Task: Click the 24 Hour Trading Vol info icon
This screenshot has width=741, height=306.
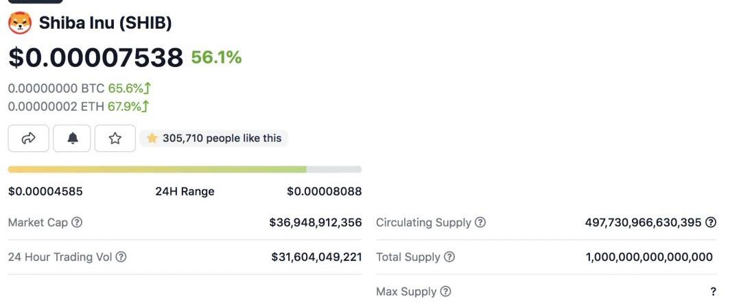Action: point(121,257)
